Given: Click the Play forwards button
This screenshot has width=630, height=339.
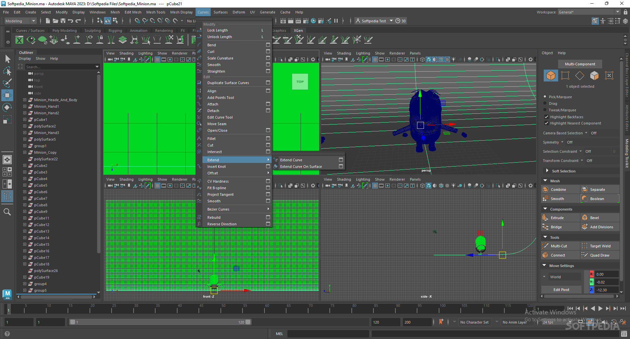Looking at the screenshot, I should coord(600,308).
